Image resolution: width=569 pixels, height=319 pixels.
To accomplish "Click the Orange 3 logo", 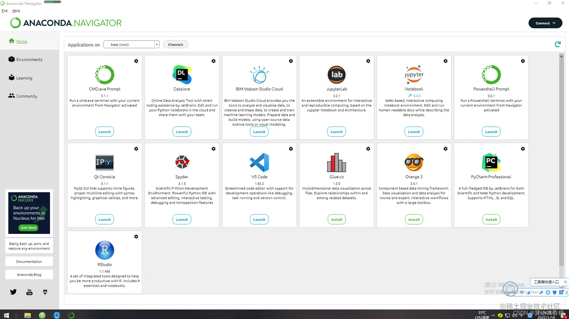I will click(x=414, y=162).
